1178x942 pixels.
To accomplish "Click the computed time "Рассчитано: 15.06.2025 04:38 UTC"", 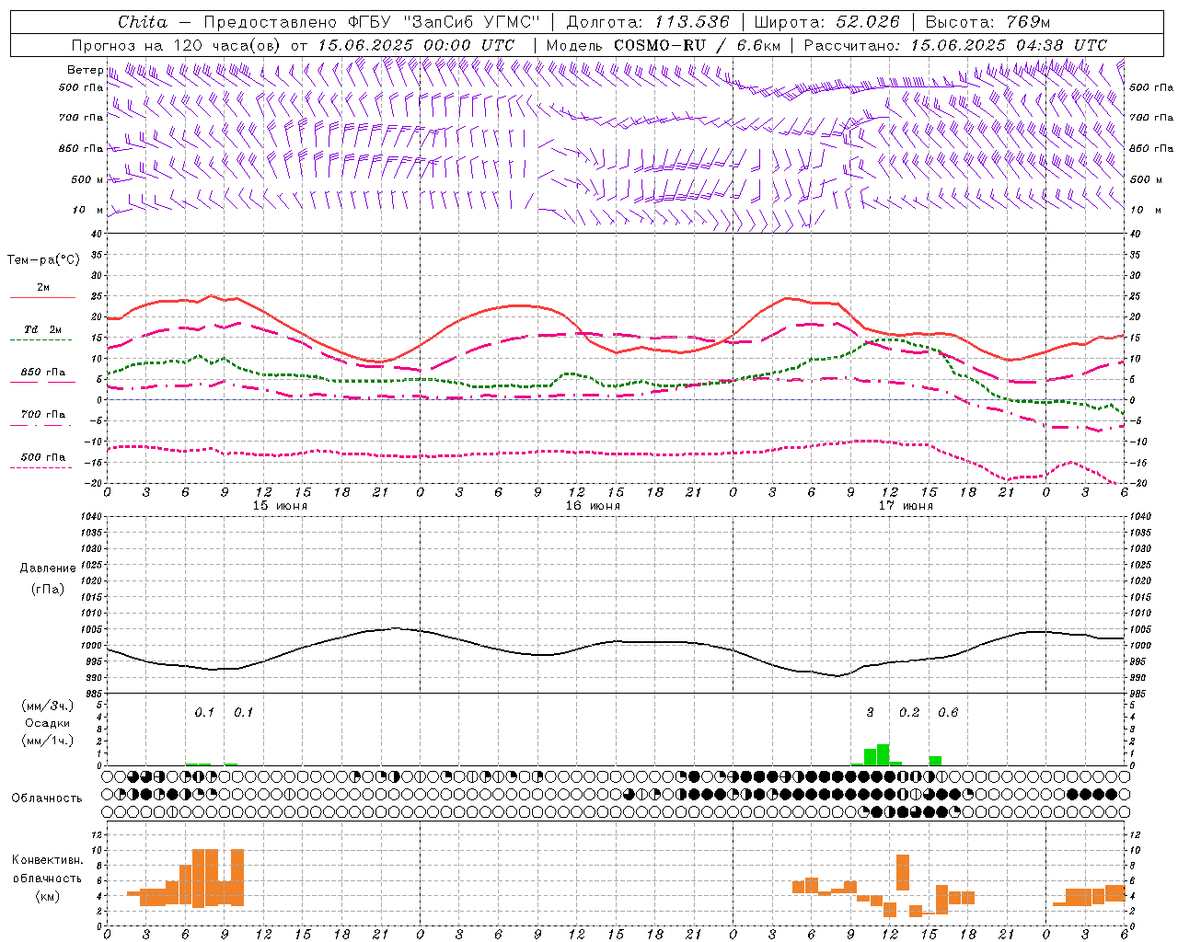I will pyautogui.click(x=955, y=45).
